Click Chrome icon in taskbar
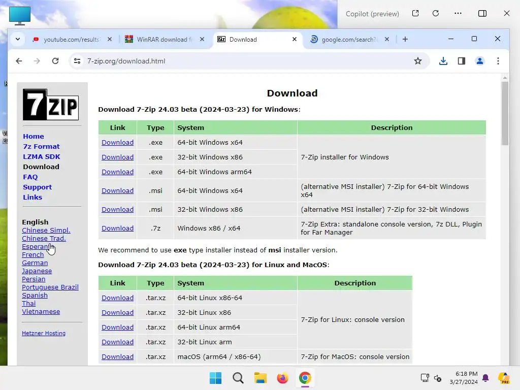The image size is (520, 390). tap(305, 378)
